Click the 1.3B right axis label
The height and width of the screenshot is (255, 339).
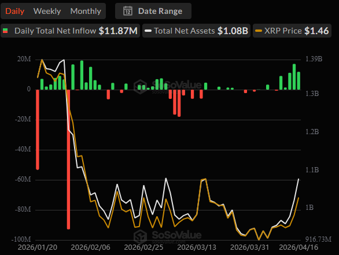tap(312, 94)
